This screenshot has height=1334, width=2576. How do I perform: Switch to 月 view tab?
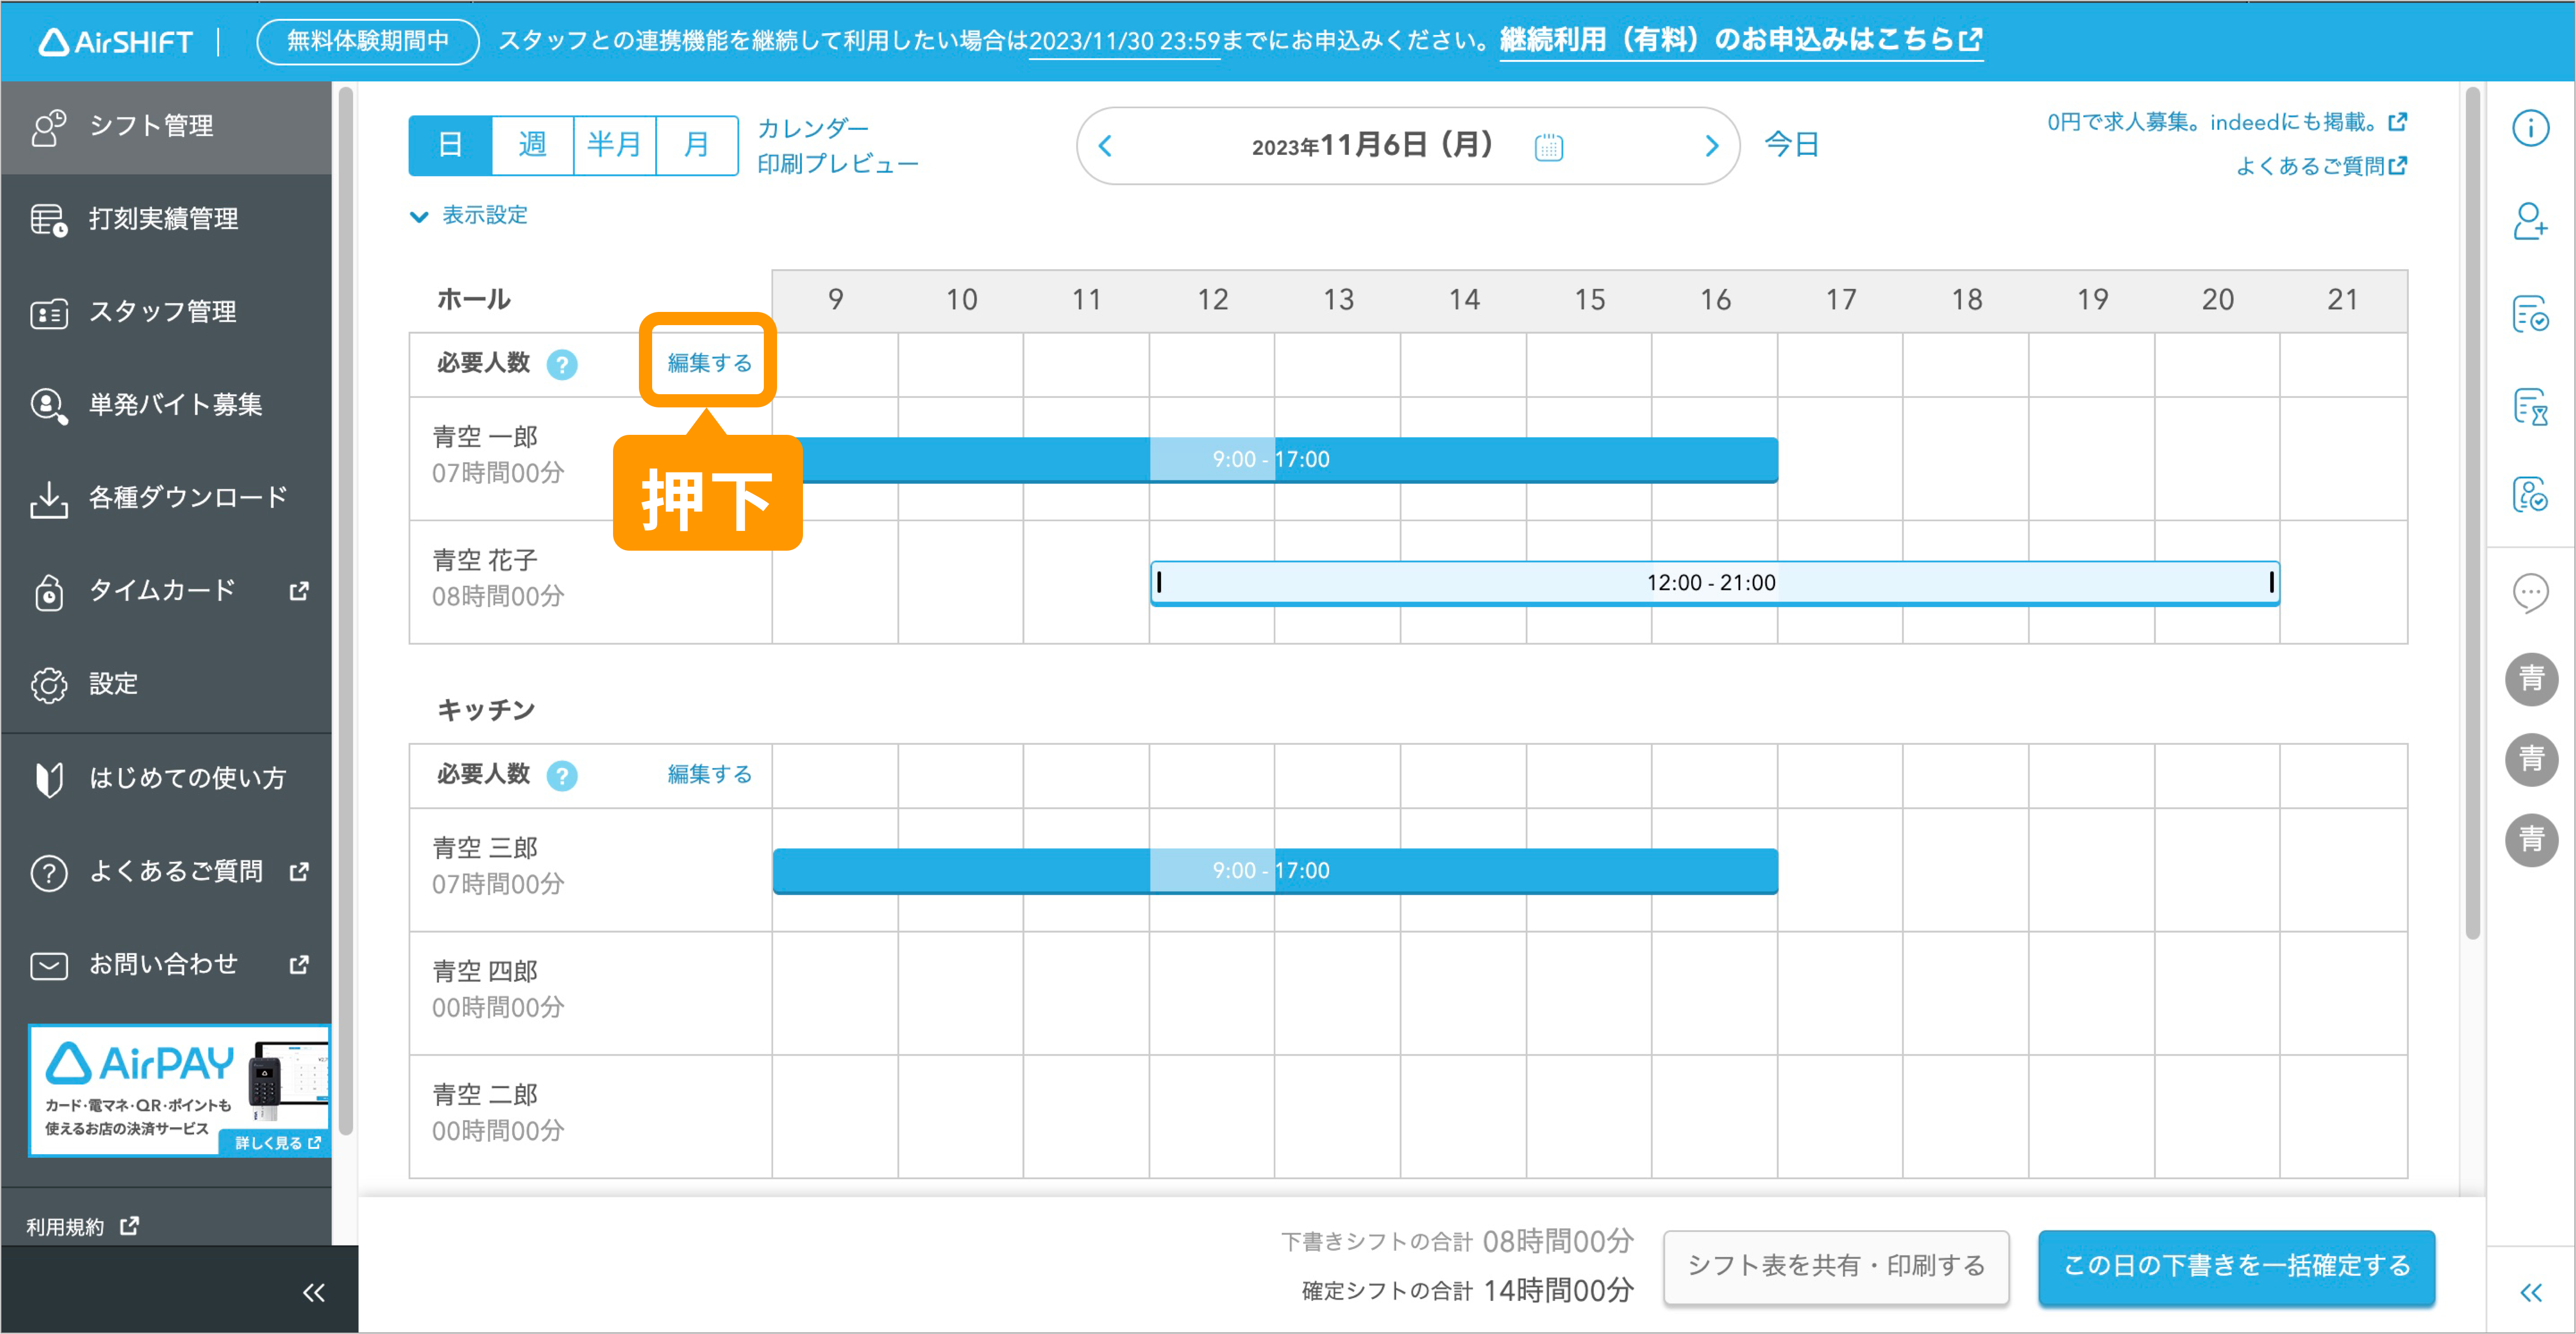point(696,145)
